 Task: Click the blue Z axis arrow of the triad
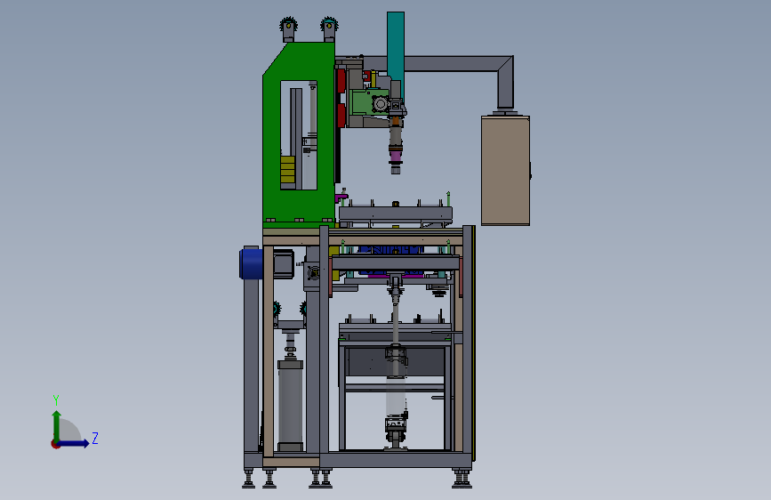click(x=73, y=443)
